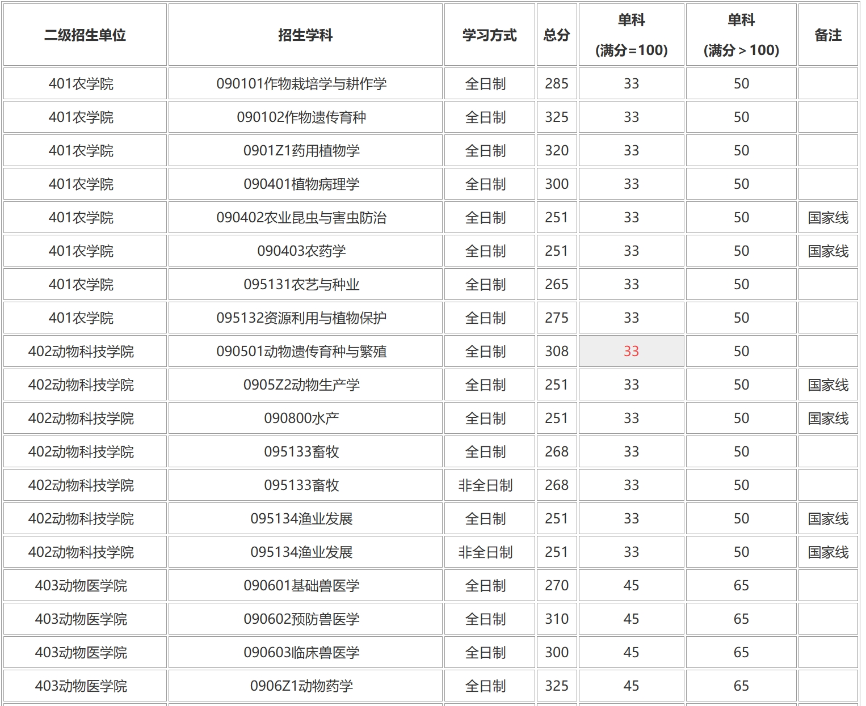Select the highlighted red 33 score cell
This screenshot has height=706, width=866.
tap(631, 351)
